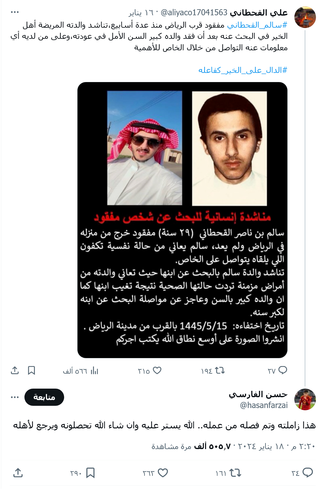Retweet the reply showing ١٦١ retweets
The width and height of the screenshot is (322, 493).
[235, 473]
